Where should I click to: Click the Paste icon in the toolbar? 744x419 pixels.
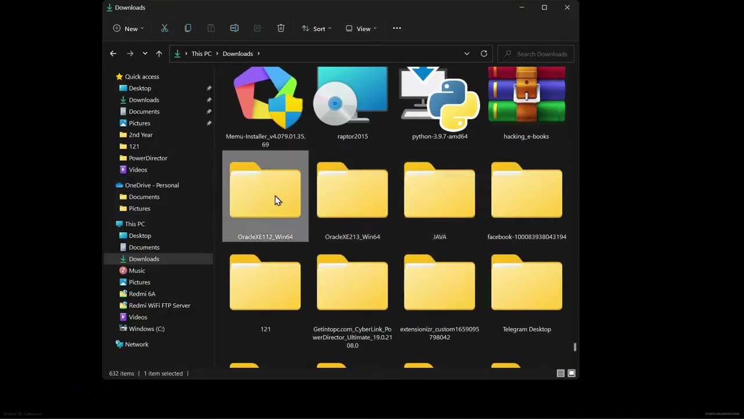211,29
